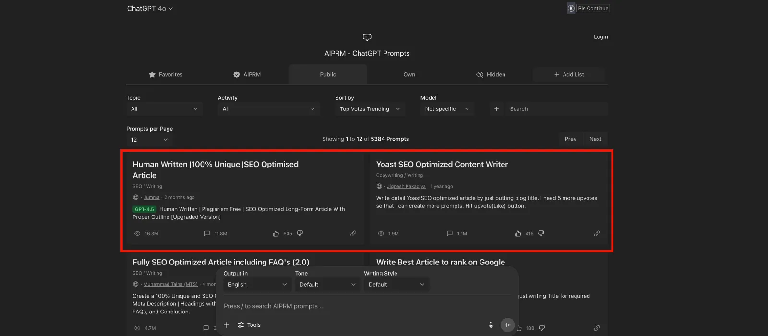This screenshot has width=768, height=336.
Task: Switch to the AIPRM verified tab
Action: [247, 74]
